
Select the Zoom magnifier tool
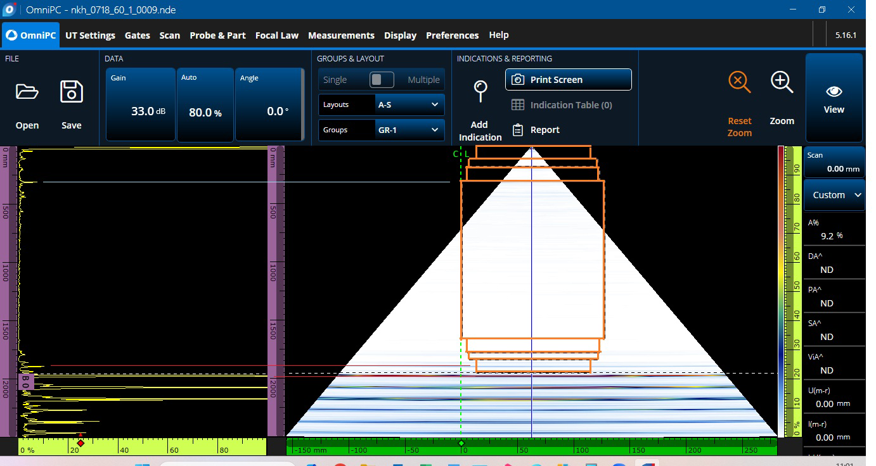point(782,82)
